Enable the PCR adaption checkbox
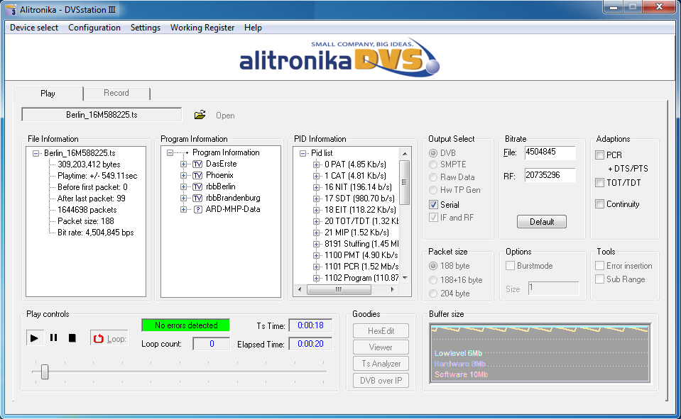The image size is (681, 419). point(600,155)
